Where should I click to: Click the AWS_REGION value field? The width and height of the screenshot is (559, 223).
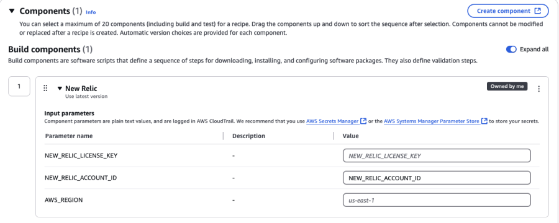tap(437, 200)
